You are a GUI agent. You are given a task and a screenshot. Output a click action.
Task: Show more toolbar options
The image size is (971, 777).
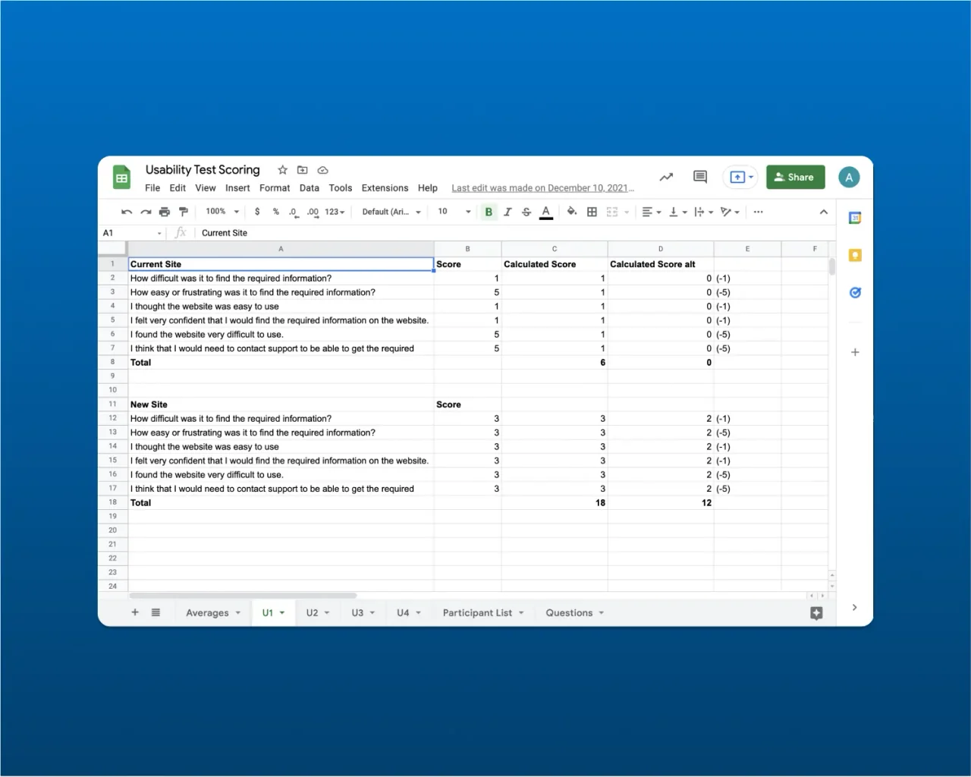(758, 212)
